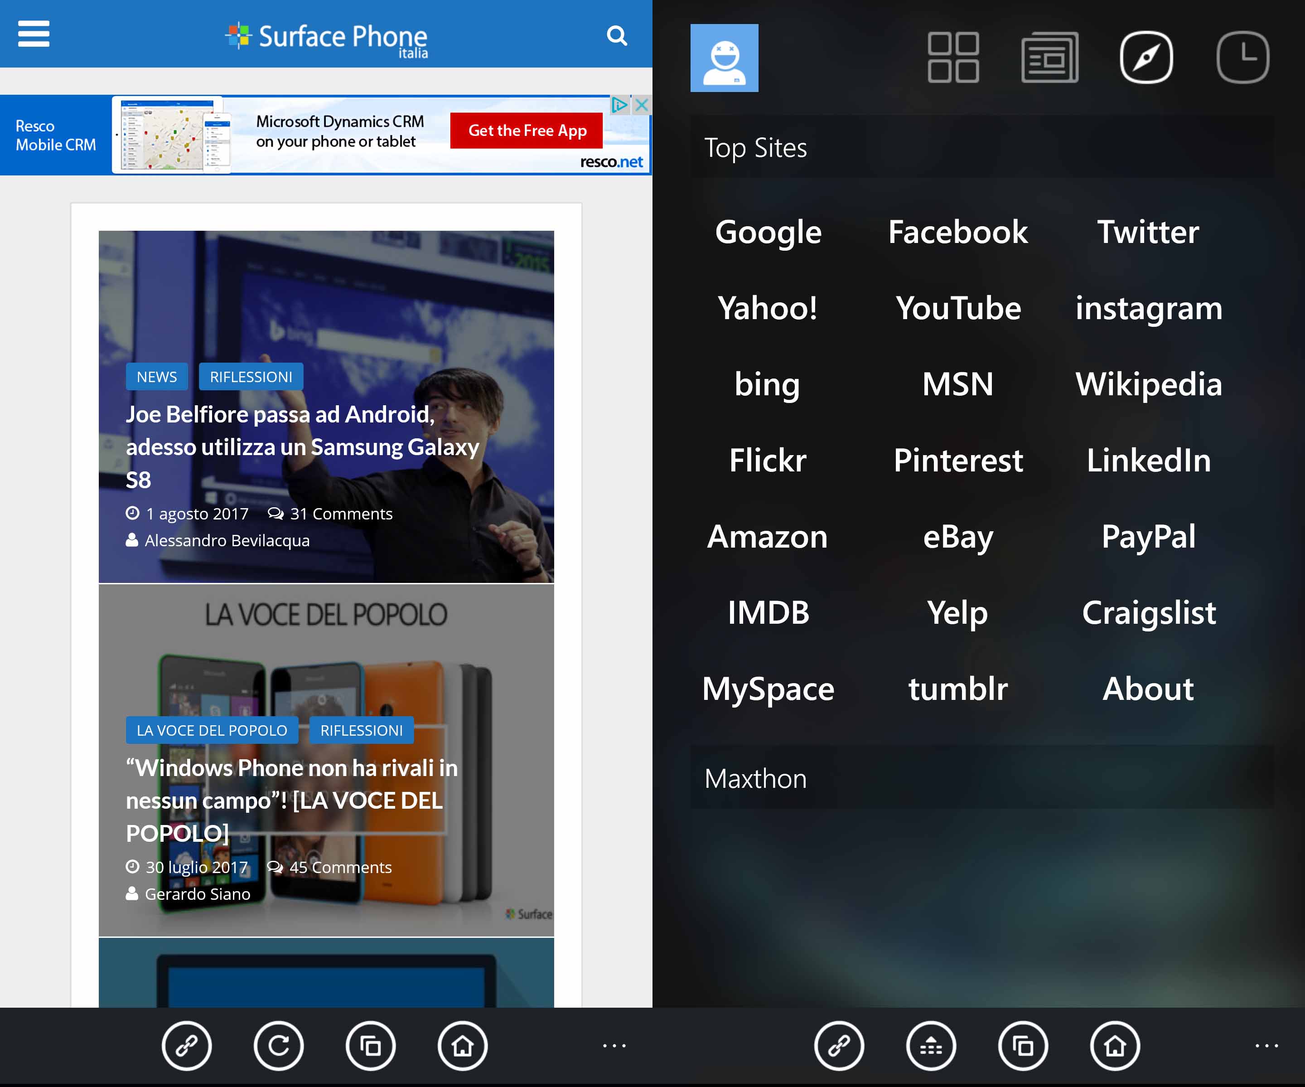Open the hamburger menu on Surface Phone Italia
The width and height of the screenshot is (1305, 1087).
tap(34, 34)
